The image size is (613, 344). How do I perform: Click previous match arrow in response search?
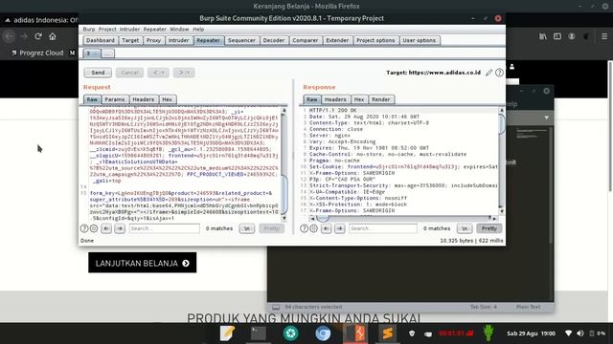click(327, 228)
